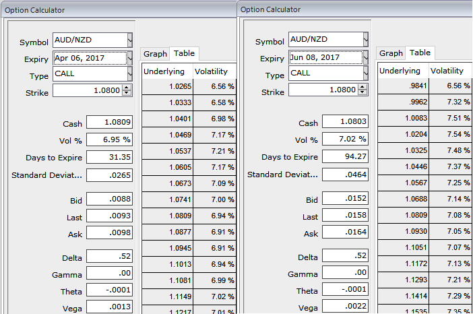This screenshot has height=314, width=473.
Task: Click Delta field in right calculator
Action: click(x=346, y=256)
